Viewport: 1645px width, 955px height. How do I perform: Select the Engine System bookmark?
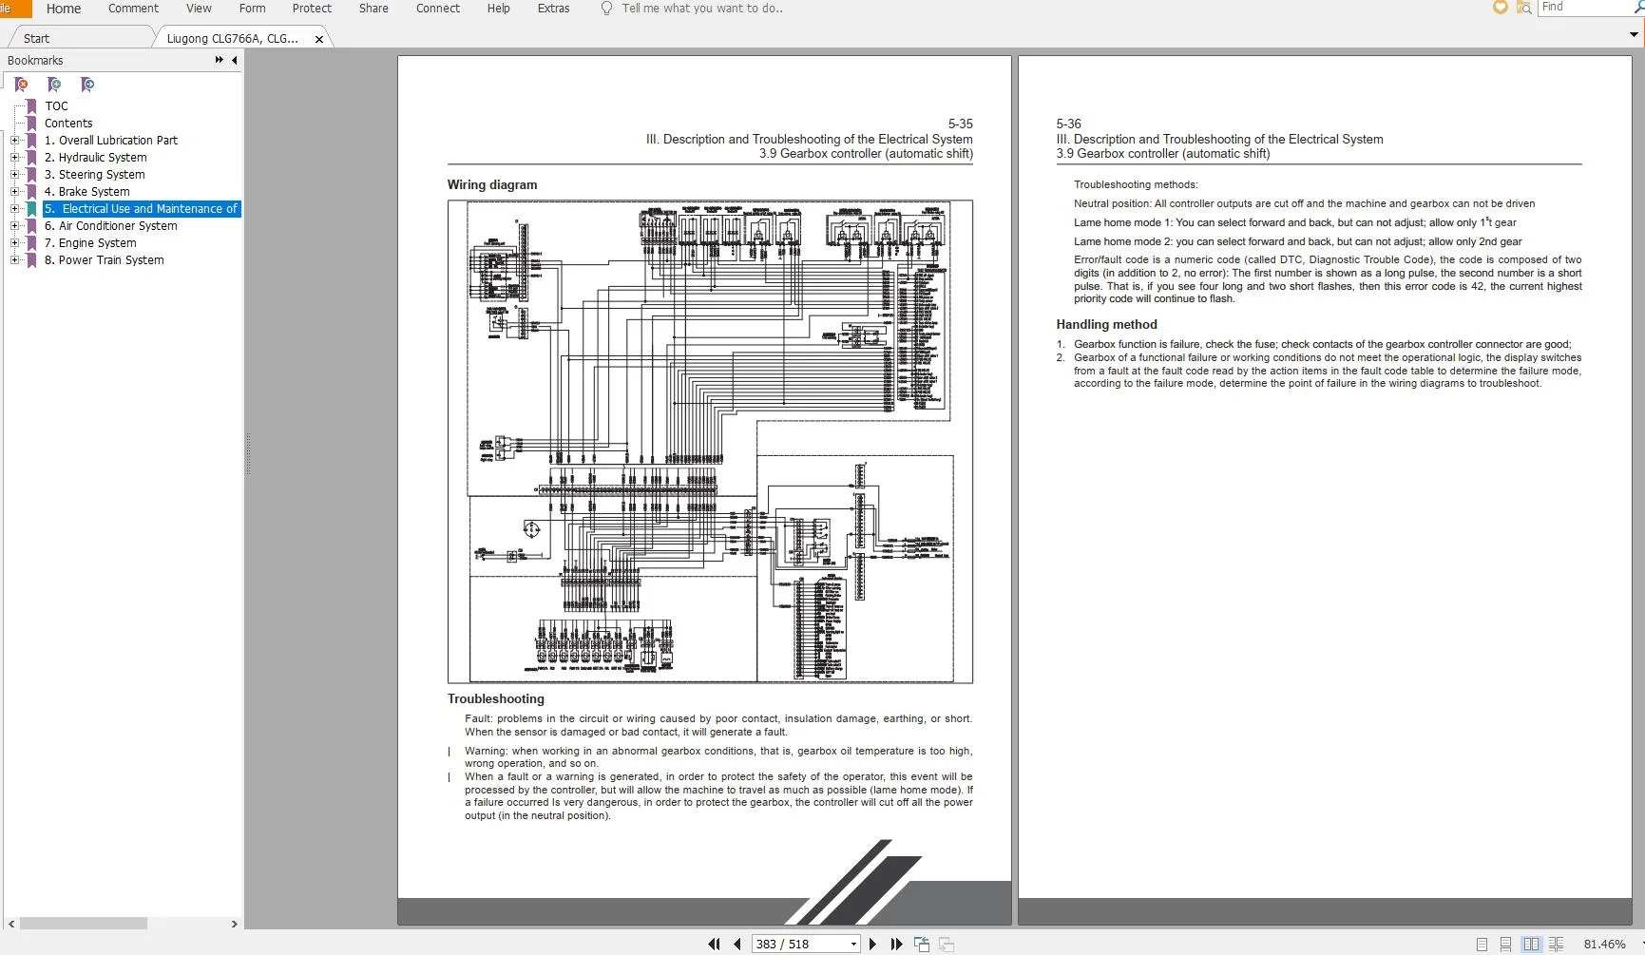point(97,243)
